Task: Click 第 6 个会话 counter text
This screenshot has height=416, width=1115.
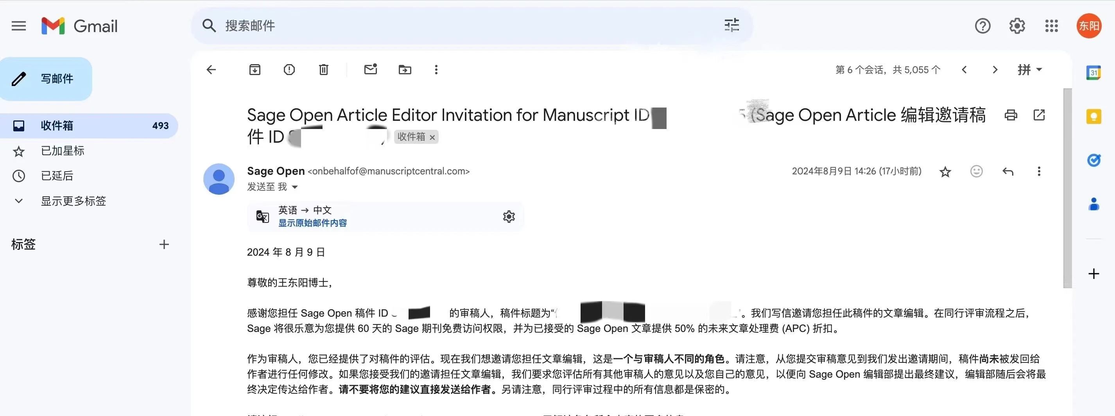Action: click(888, 70)
